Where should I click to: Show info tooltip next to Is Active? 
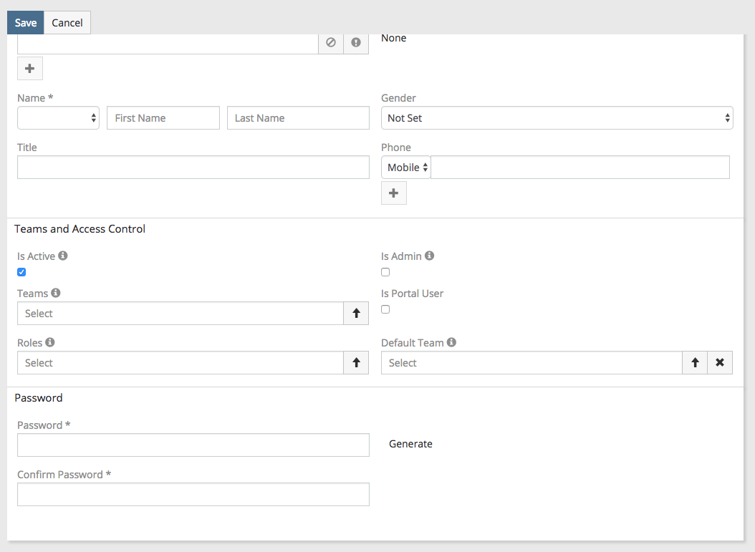coord(63,256)
